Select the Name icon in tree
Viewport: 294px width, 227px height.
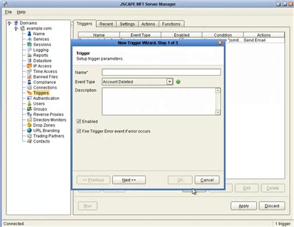(x=29, y=33)
